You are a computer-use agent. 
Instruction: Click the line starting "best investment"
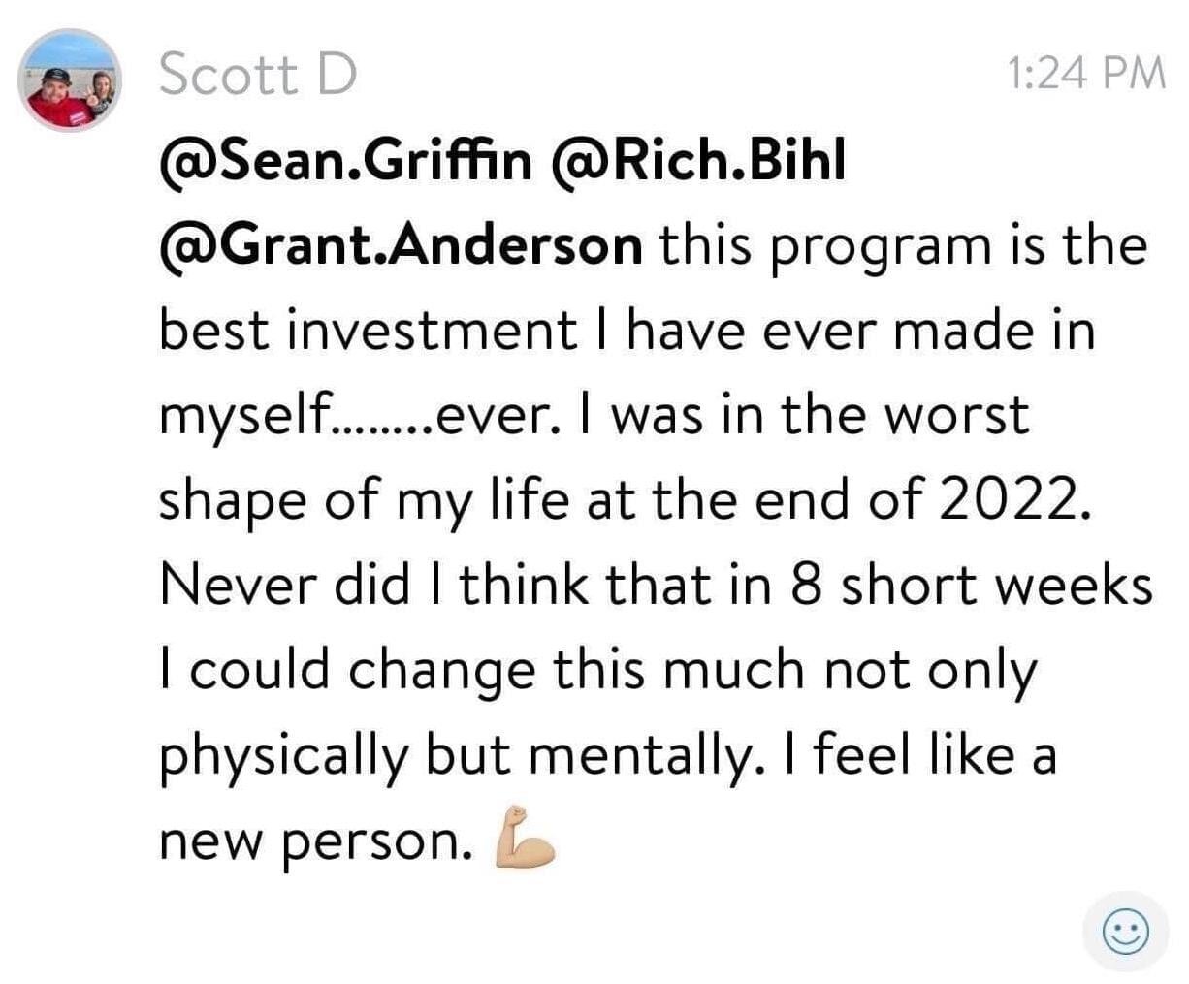click(x=627, y=331)
